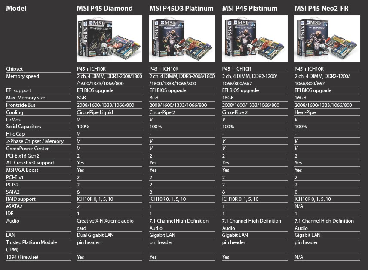Click the N/A Firewire entry for P45 Neo2-FR

click(x=299, y=257)
